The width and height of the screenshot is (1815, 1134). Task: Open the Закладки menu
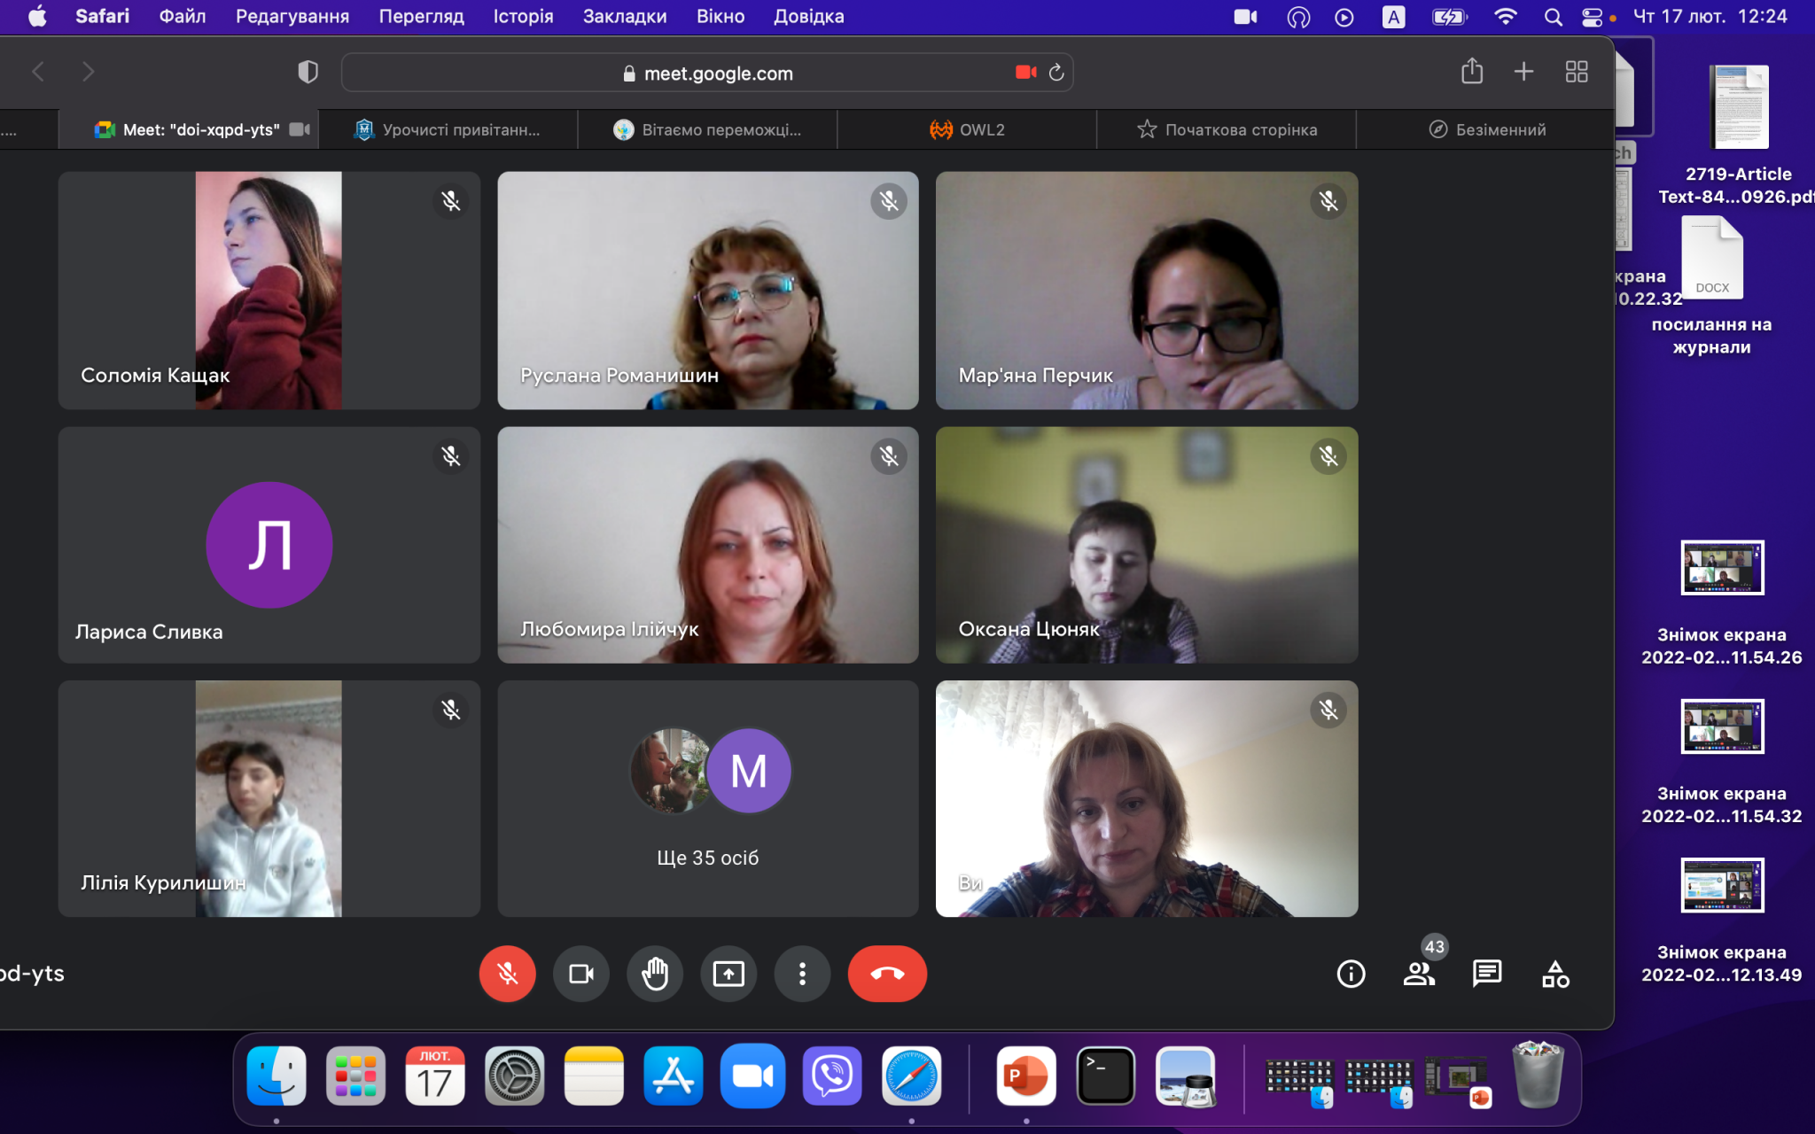click(x=625, y=16)
